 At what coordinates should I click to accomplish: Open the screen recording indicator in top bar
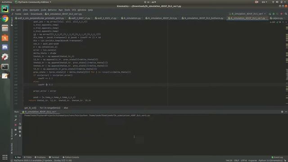click(257, 2)
